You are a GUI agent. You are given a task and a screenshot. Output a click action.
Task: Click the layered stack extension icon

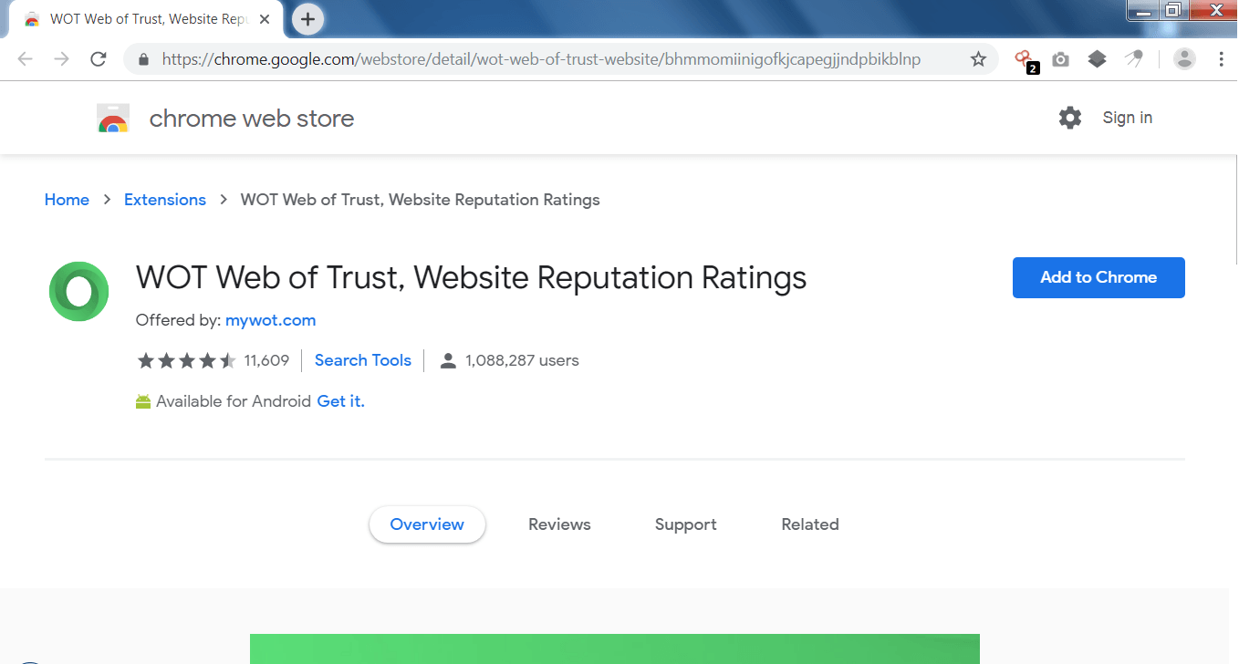pyautogui.click(x=1097, y=59)
